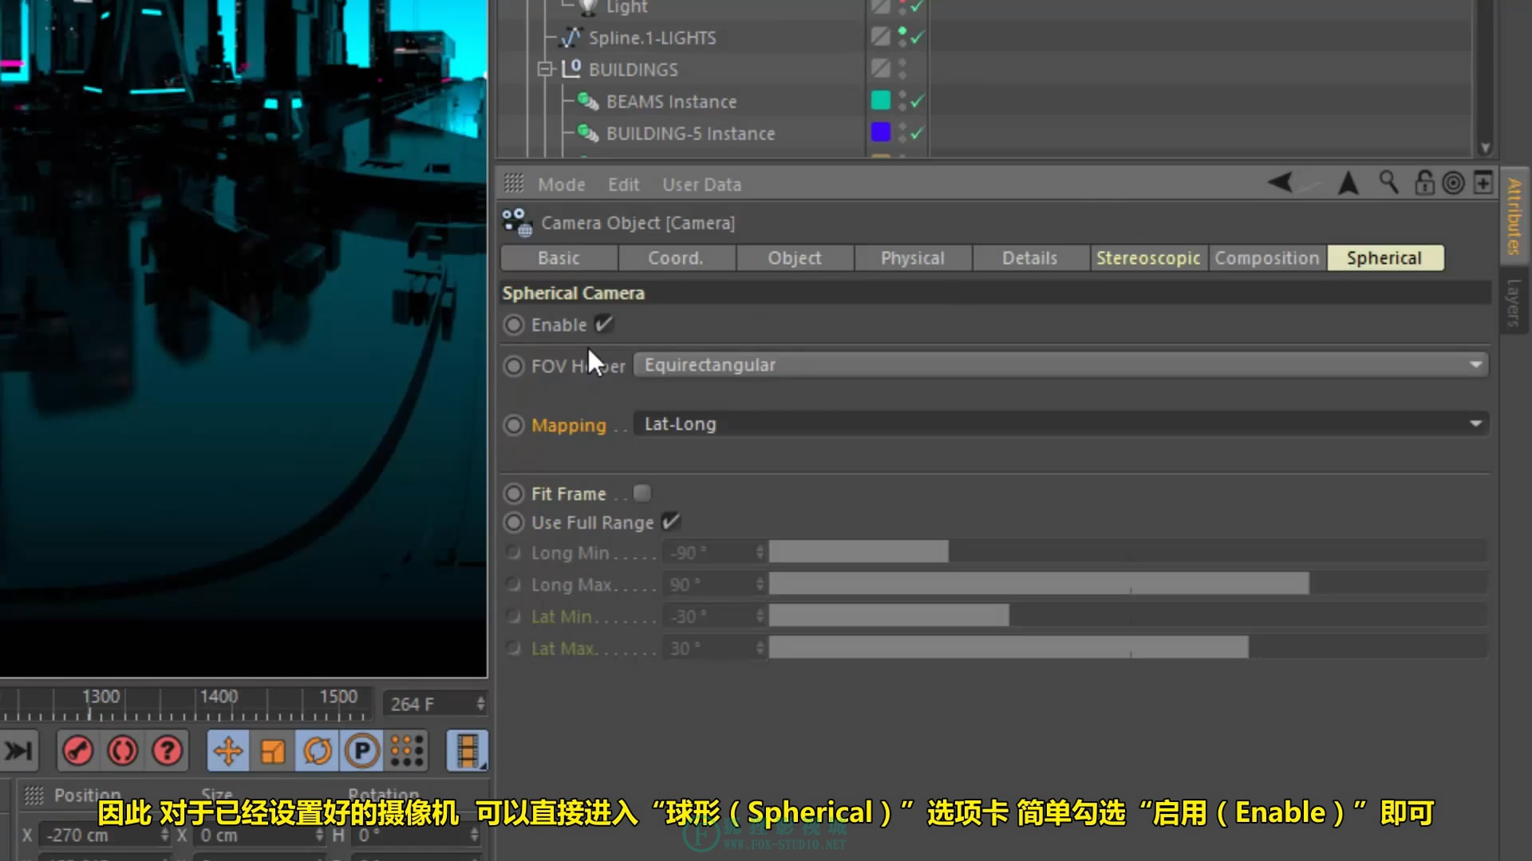1532x861 pixels.
Task: Click the Position X stepper arrows
Action: point(165,835)
